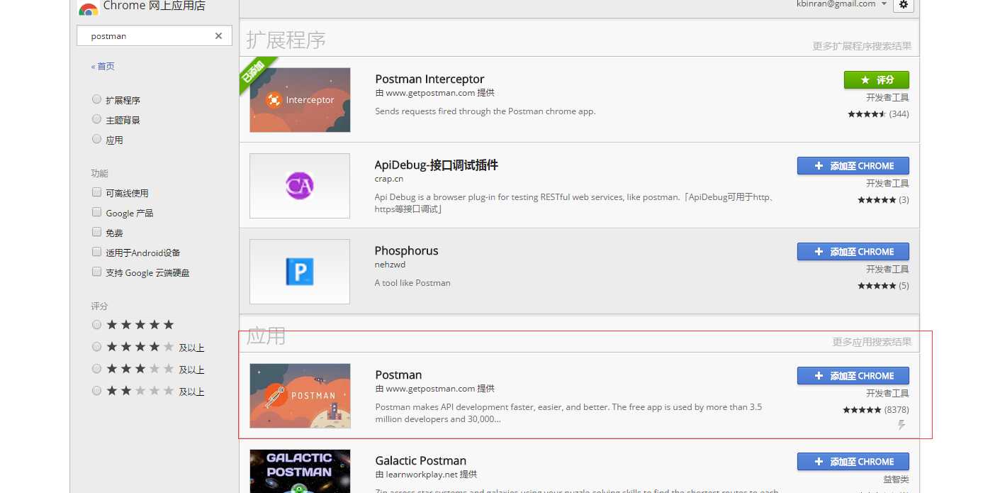
Task: Open the kbinran@gmail.com account dropdown
Action: (842, 4)
